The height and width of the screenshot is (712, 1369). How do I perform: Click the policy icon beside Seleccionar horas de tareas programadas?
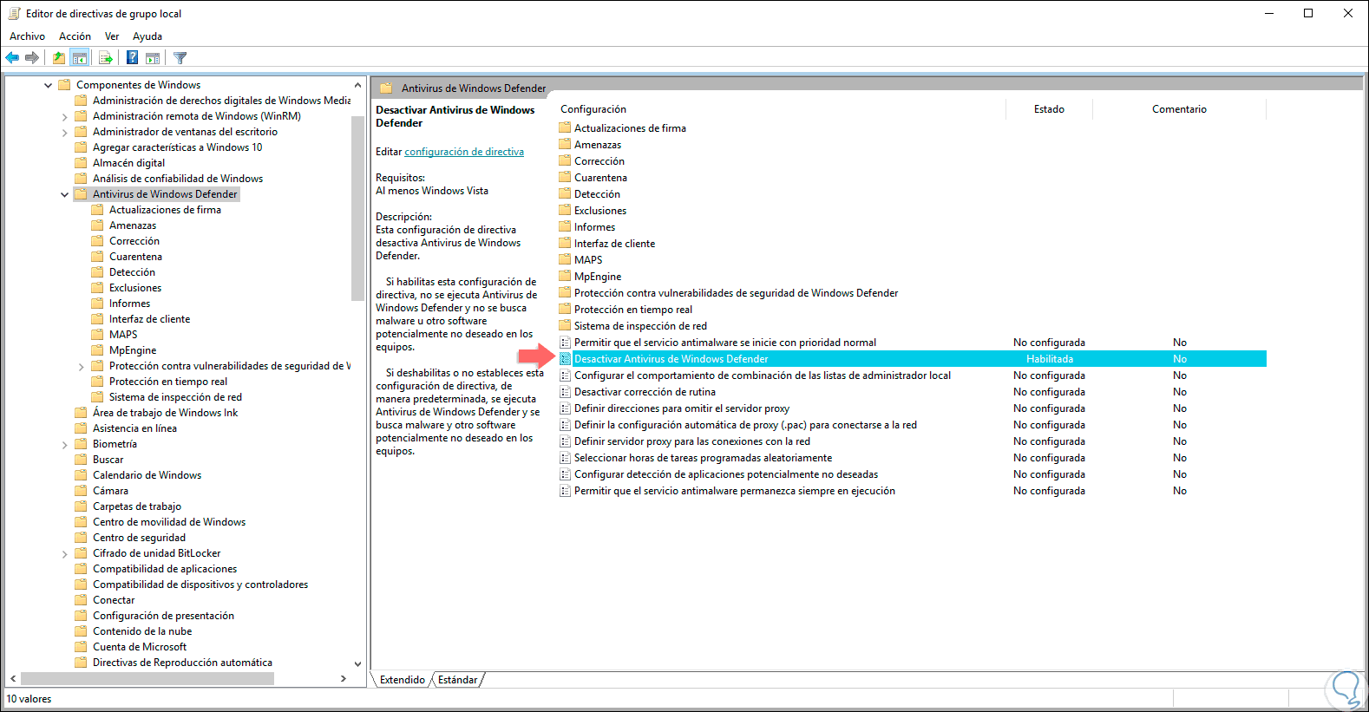click(x=565, y=458)
